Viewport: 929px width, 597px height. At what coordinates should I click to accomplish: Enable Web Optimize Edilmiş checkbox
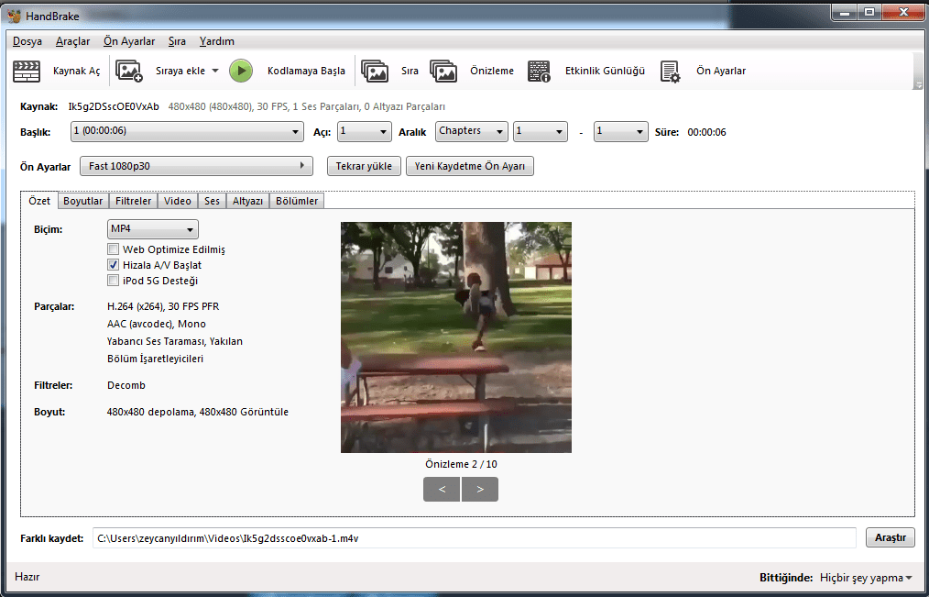click(114, 249)
